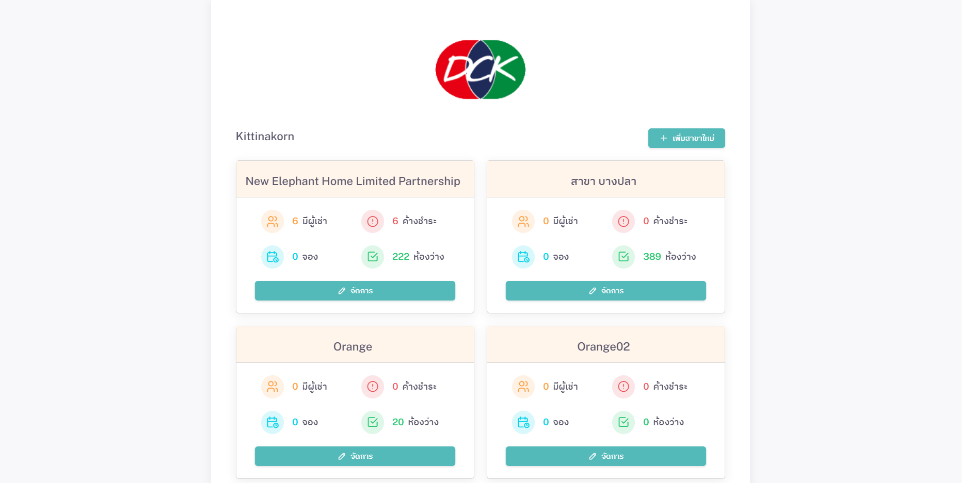Click the overdue alert icon in New Elephant Home card
This screenshot has width=975, height=483.
tap(373, 221)
